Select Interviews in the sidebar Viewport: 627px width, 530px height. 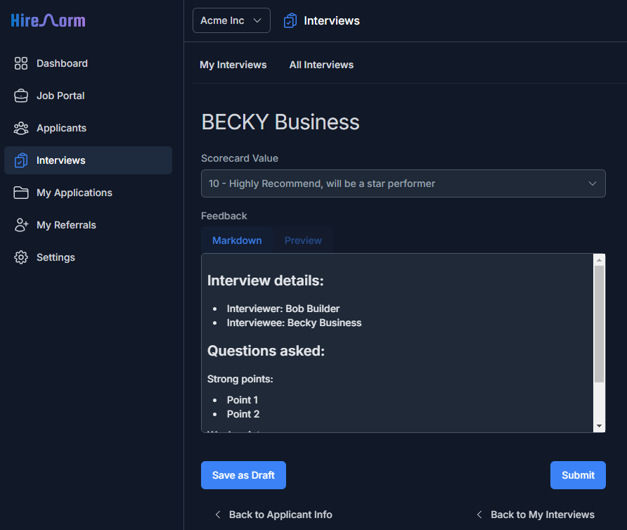[x=88, y=160]
